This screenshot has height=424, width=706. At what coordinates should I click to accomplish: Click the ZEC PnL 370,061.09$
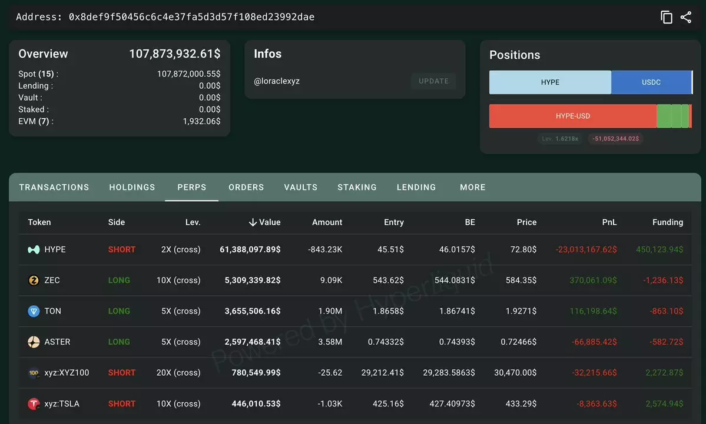[593, 280]
